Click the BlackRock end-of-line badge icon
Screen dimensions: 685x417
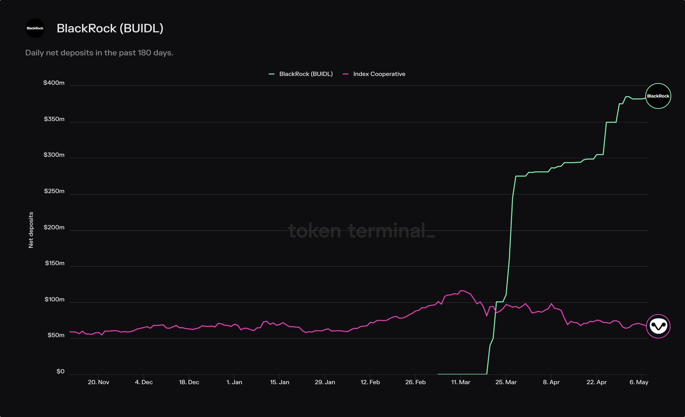point(658,96)
